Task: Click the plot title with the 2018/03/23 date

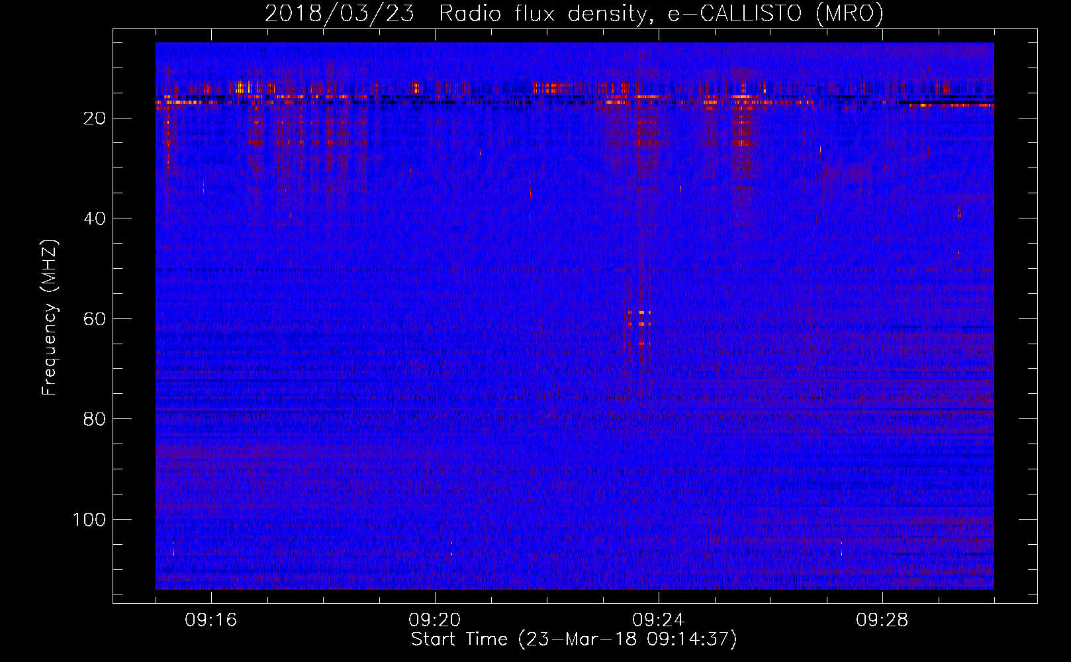Action: click(x=574, y=13)
